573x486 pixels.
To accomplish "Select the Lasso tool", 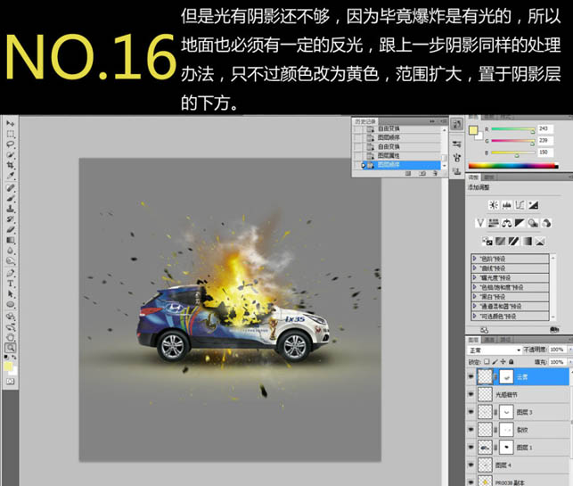I will coord(10,144).
